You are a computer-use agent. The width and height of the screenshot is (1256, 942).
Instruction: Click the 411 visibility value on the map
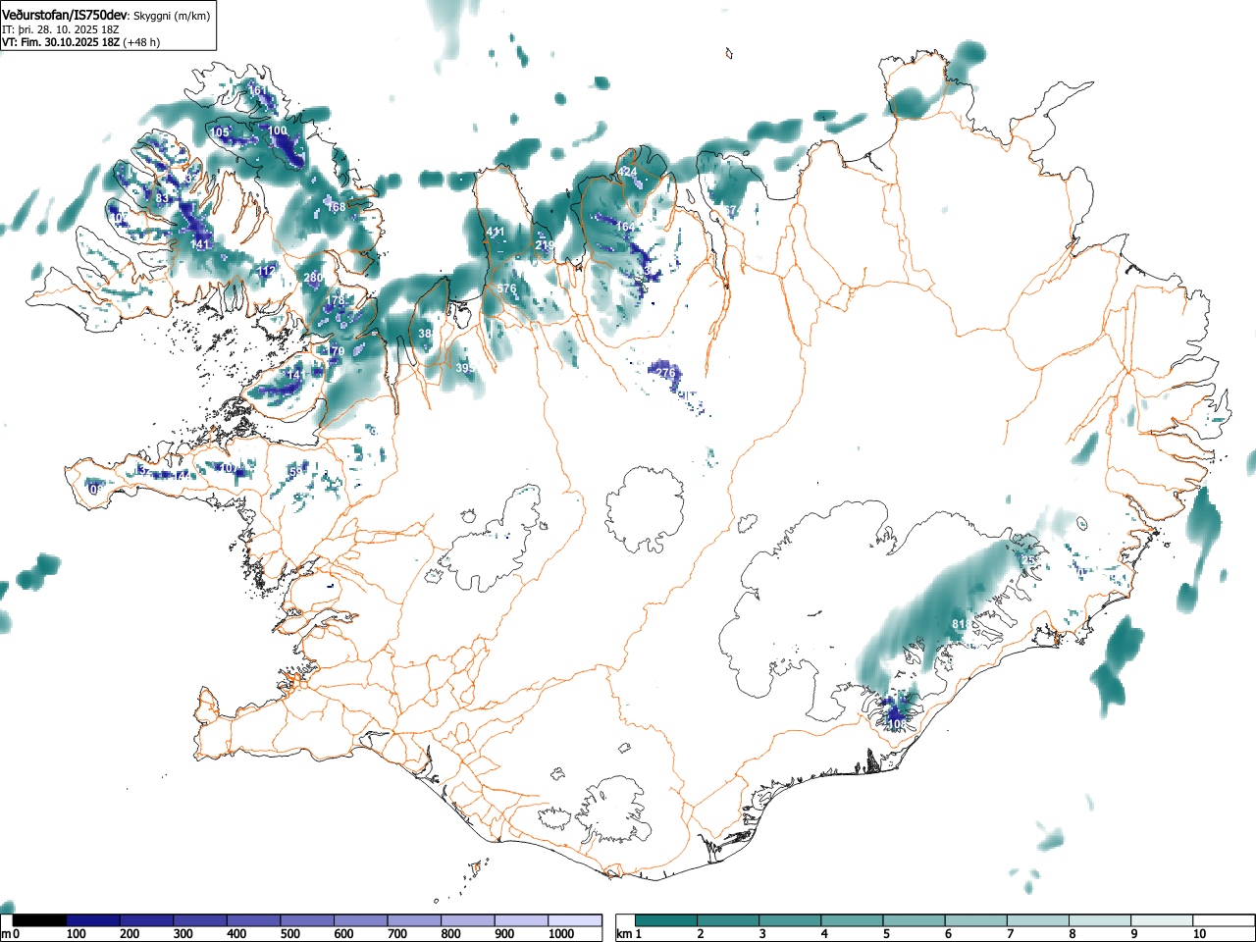(x=496, y=233)
